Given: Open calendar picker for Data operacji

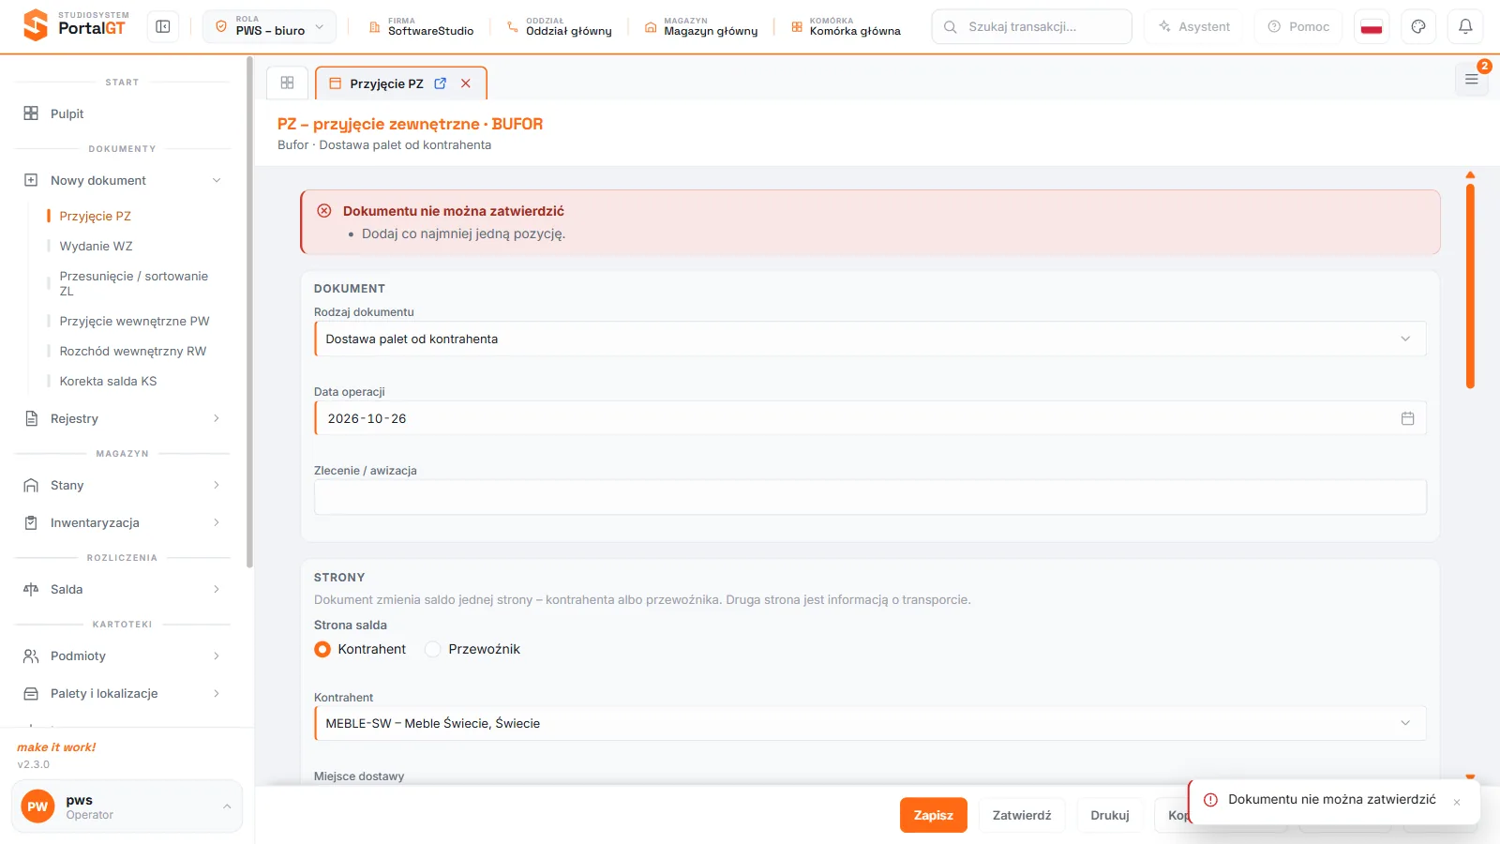Looking at the screenshot, I should (x=1407, y=418).
